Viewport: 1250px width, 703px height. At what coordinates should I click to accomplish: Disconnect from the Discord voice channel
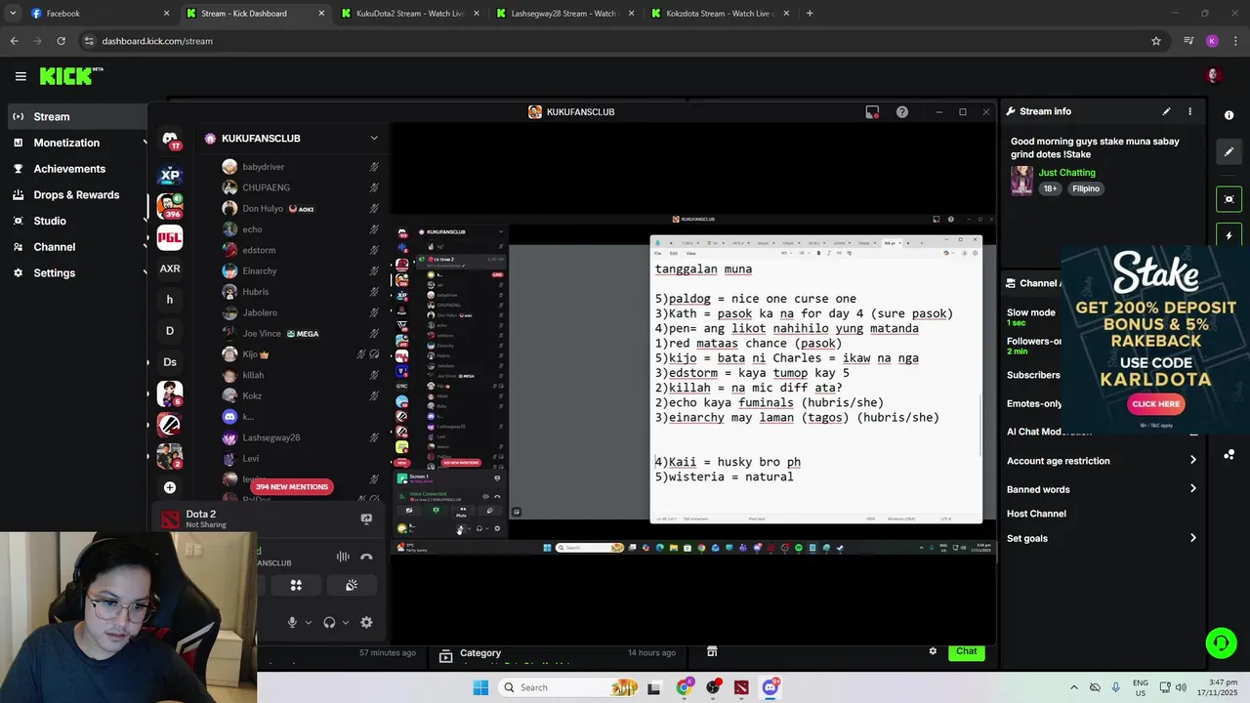[x=366, y=557]
